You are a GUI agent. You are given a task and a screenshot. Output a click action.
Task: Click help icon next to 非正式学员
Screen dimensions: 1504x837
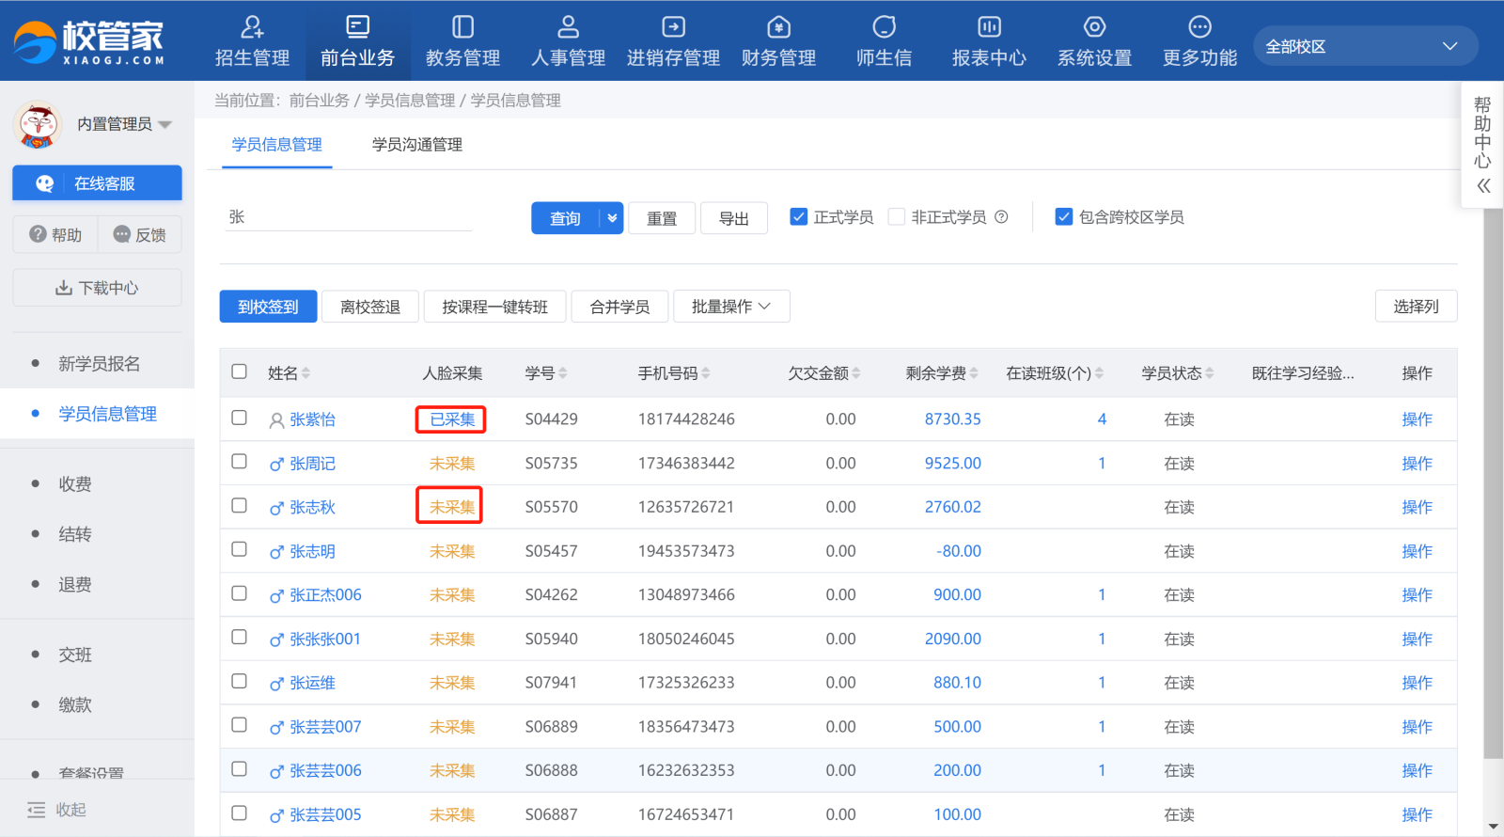[x=1001, y=217]
